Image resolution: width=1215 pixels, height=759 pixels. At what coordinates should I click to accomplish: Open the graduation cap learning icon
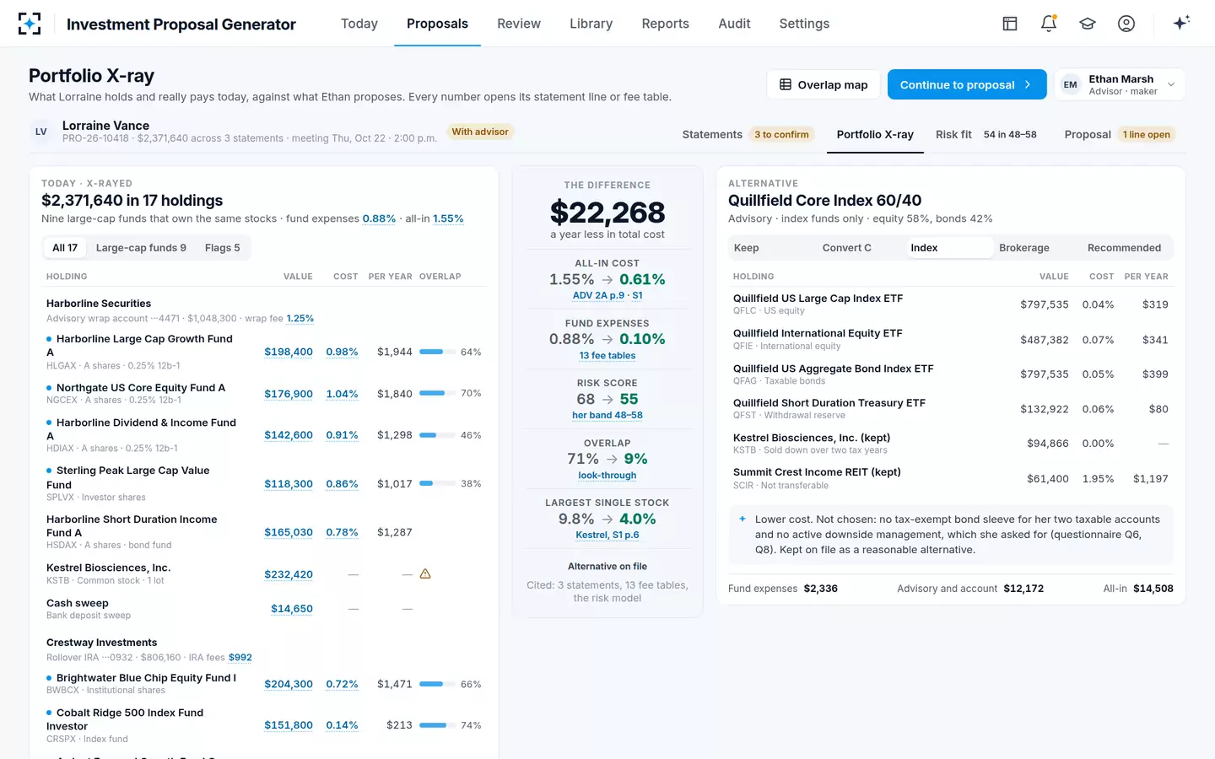tap(1088, 24)
